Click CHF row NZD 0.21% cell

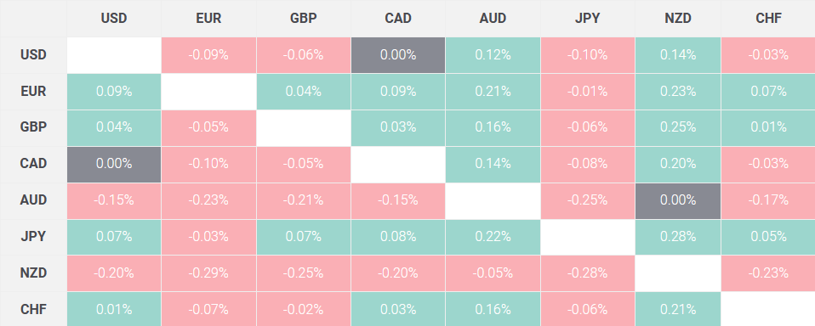click(x=678, y=309)
